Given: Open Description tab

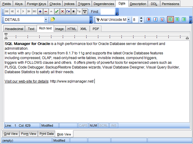Looking at the screenshot, I should pyautogui.click(x=138, y=4).
